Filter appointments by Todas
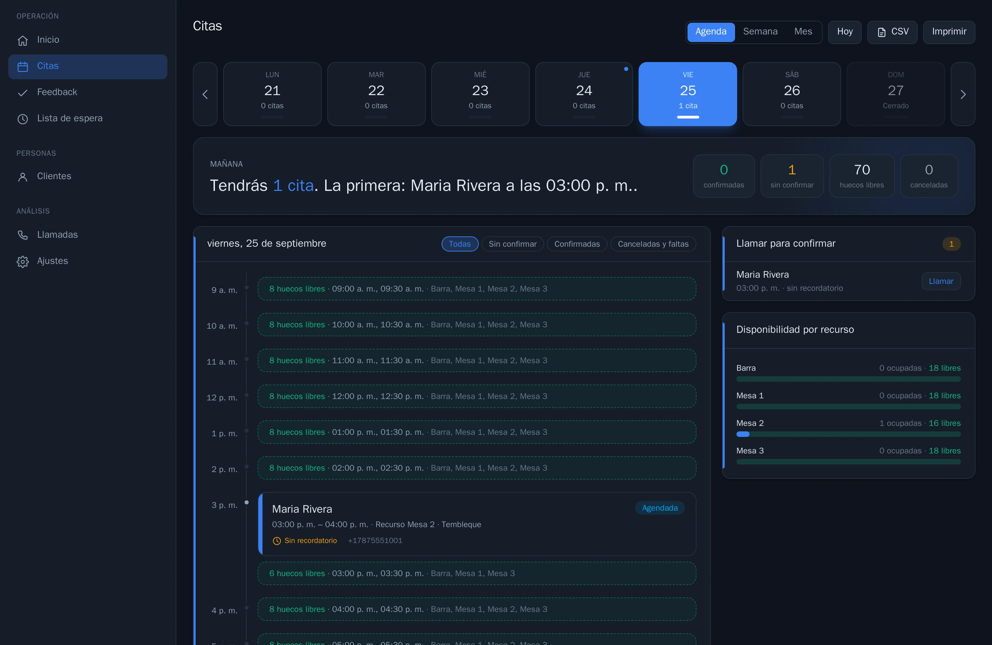Image resolution: width=992 pixels, height=645 pixels. pos(460,244)
